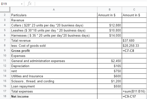This screenshot has width=147, height=99.
Task: Select the Leashes description cell
Action: click(x=54, y=30)
